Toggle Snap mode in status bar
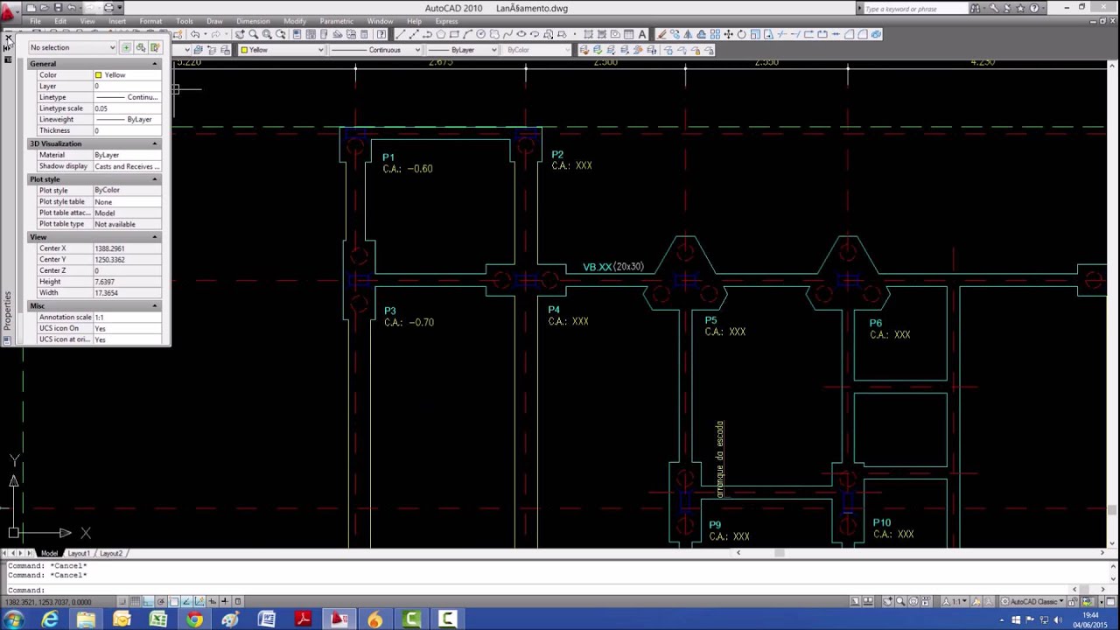1120x630 pixels. (124, 602)
